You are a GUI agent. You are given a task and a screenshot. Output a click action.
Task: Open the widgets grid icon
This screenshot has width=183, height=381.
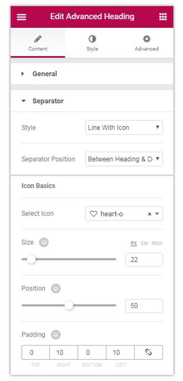pyautogui.click(x=163, y=17)
